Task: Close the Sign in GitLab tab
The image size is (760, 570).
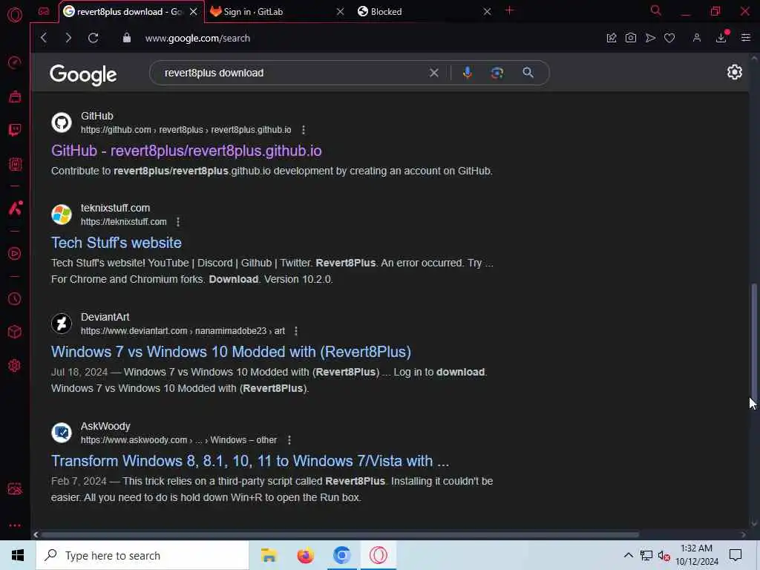Action: coord(340,12)
